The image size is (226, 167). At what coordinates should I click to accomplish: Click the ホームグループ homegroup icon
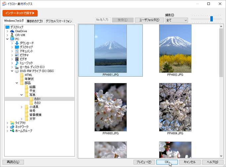coord(12,131)
